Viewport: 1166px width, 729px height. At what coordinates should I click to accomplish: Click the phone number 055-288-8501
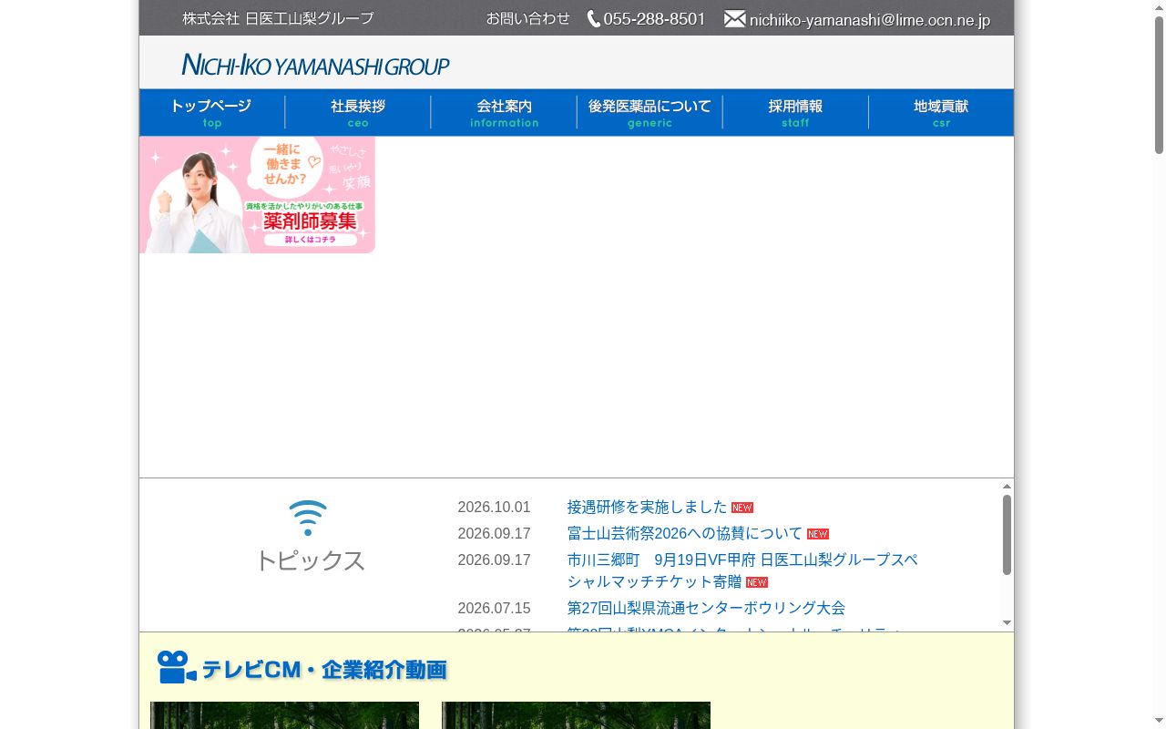(x=654, y=19)
